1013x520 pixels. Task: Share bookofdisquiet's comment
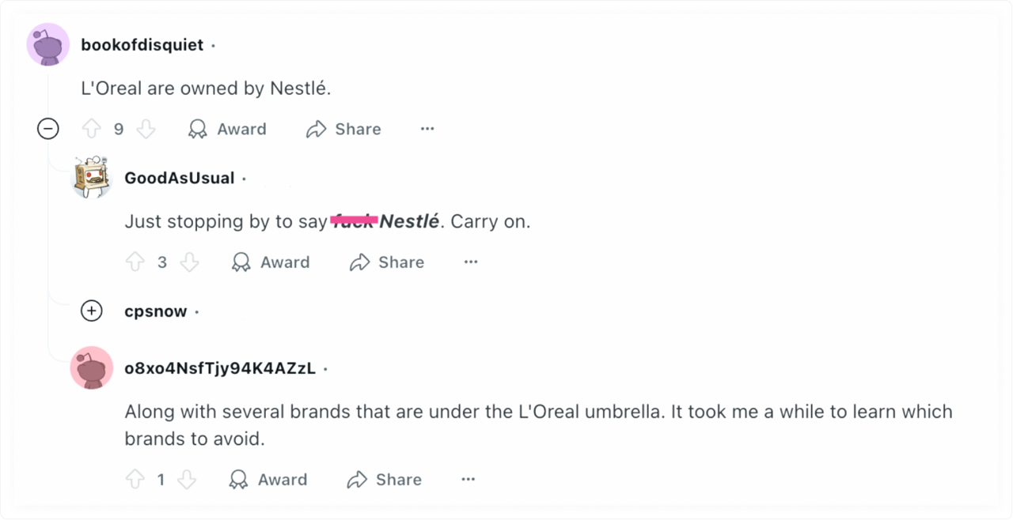[343, 129]
